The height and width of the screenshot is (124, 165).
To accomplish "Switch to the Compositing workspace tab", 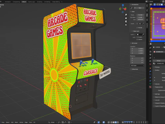I will [16, 2].
